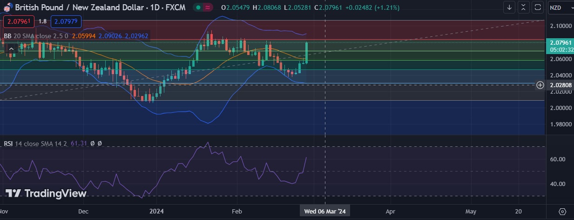Image resolution: width=574 pixels, height=220 pixels.
Task: Click the BB basis value 2.05994
Action: click(x=84, y=35)
